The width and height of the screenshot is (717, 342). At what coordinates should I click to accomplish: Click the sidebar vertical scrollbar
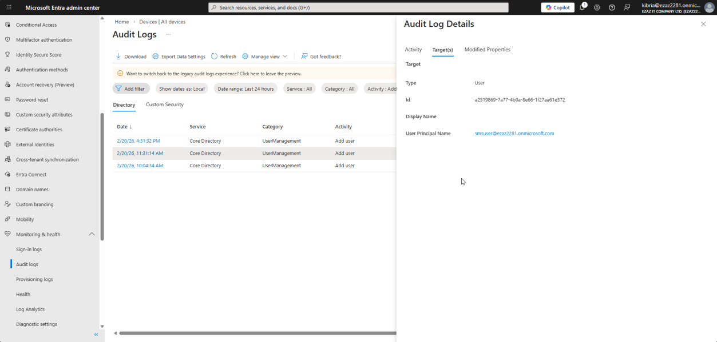coord(102,177)
